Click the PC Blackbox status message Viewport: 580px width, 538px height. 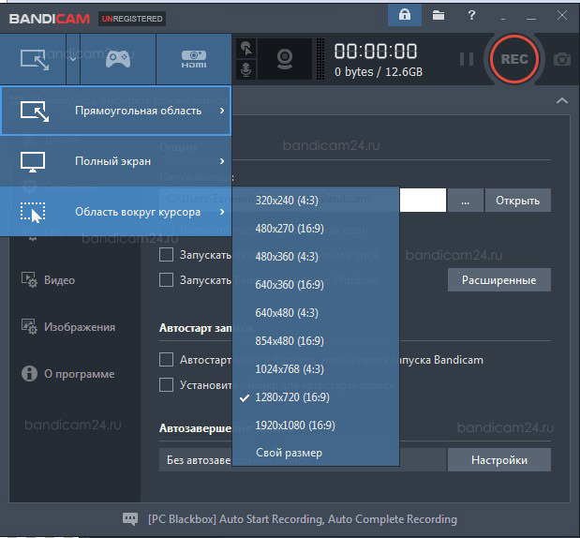coord(303,519)
